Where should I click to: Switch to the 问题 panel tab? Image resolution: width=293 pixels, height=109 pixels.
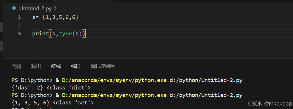[x=16, y=66]
